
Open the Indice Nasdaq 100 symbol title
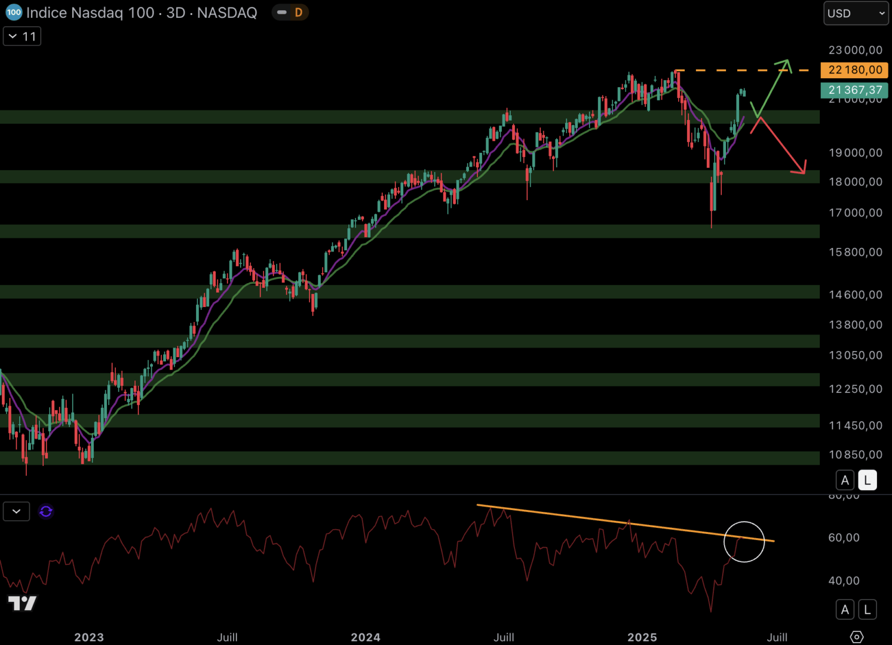click(x=142, y=13)
